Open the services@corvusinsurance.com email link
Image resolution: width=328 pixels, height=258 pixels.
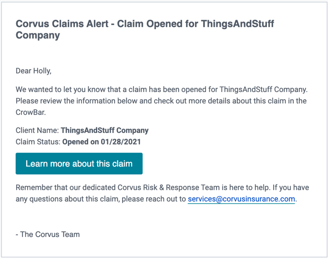[241, 199]
